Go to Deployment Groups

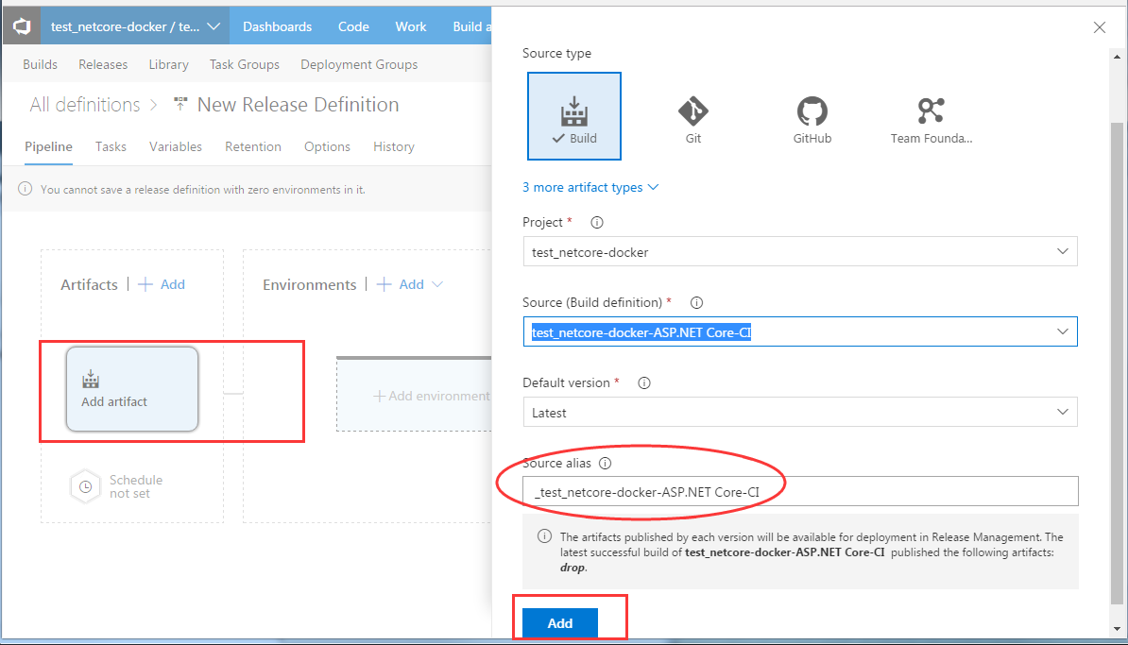[x=359, y=65]
